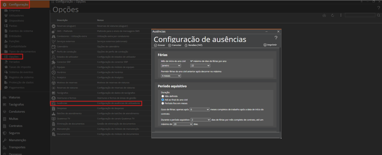382x155 pixels.
Task: Open the '4 meses' dropdown
Action: [x=171, y=76]
